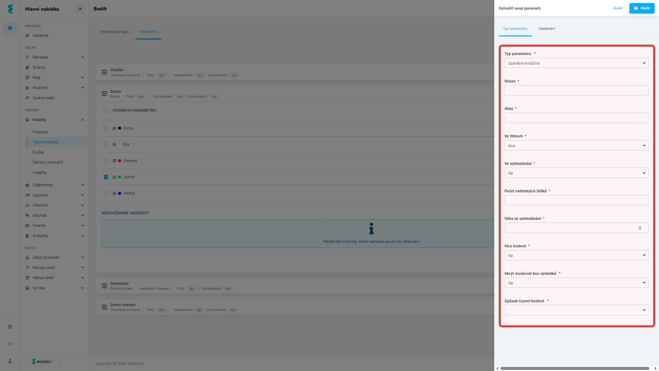This screenshot has height=371, width=659.
Task: Click drag handle next to Černá value
Action: point(114,128)
